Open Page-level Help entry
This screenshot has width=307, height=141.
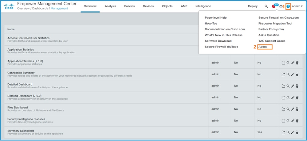pos(216,17)
